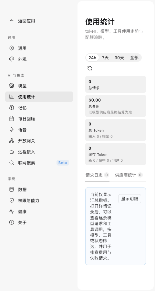Select the 记忆 brain icon

(x=12, y=108)
